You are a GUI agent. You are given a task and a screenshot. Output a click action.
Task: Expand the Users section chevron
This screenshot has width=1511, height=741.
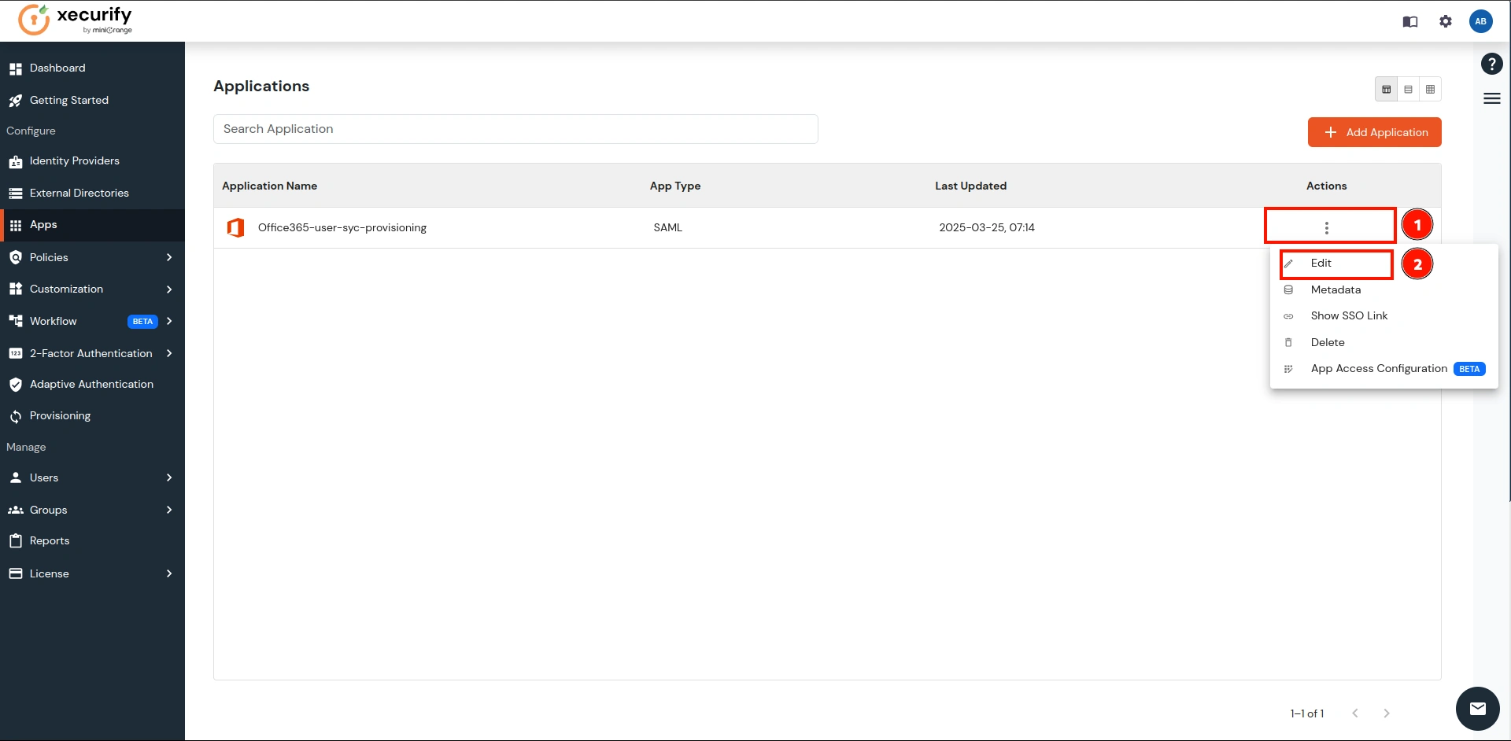[x=169, y=477]
